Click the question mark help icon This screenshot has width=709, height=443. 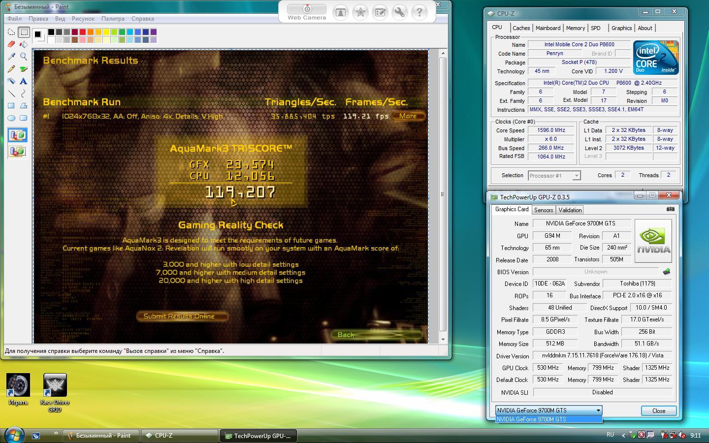(419, 12)
